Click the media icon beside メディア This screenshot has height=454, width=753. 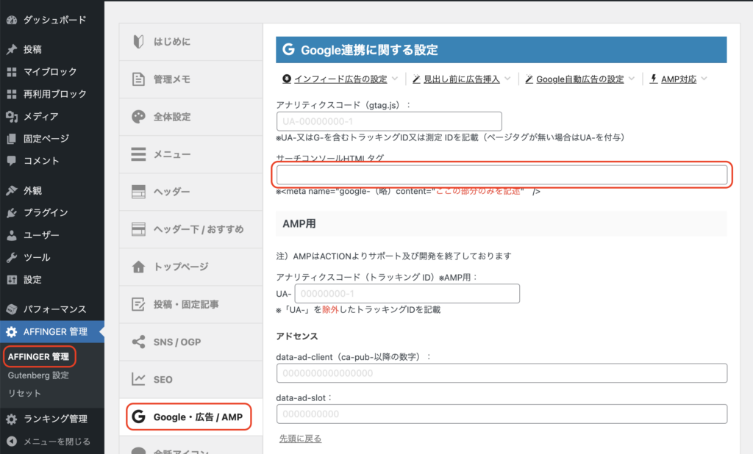[12, 116]
